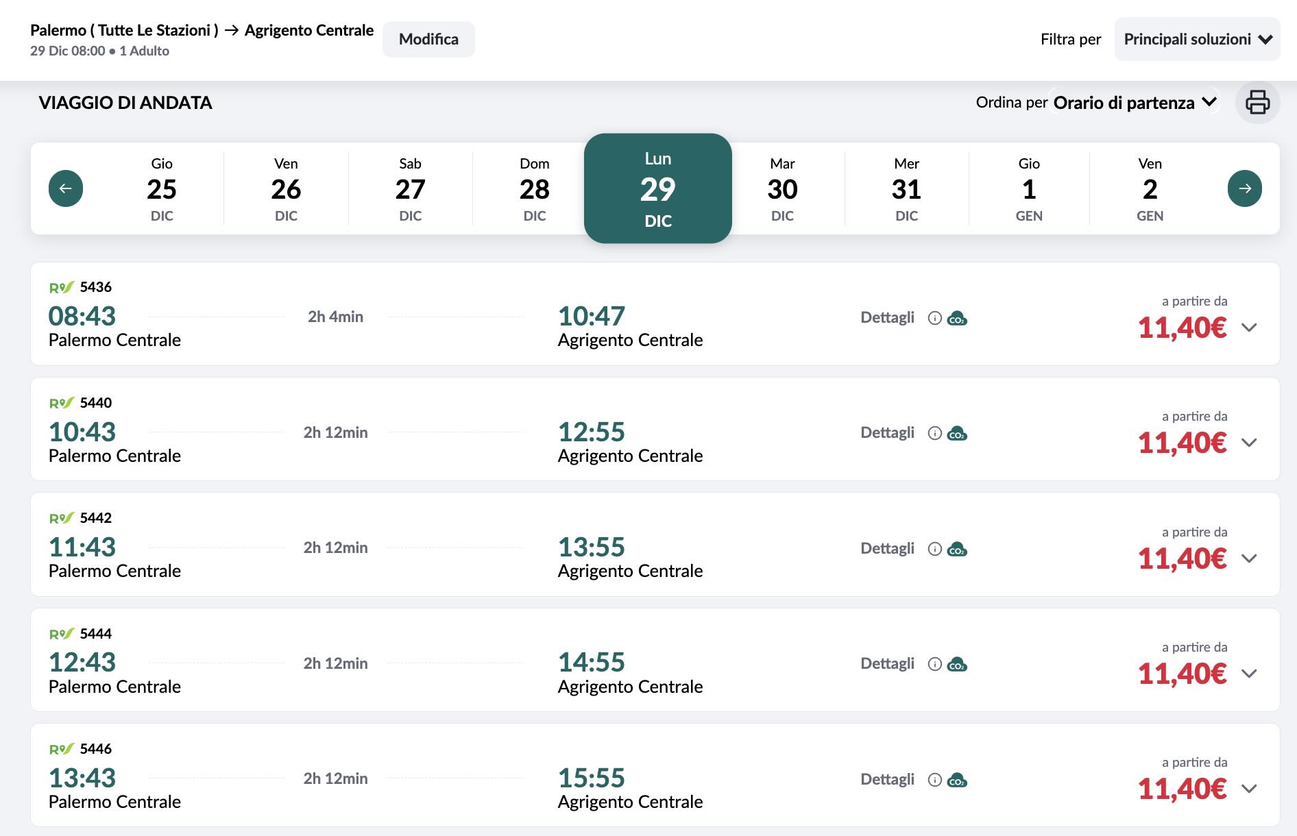Switch to Gio 1 Gen date
This screenshot has width=1297, height=836.
[x=1028, y=189]
